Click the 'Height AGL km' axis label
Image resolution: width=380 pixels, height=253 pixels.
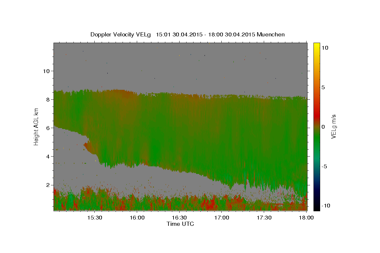pos(36,126)
